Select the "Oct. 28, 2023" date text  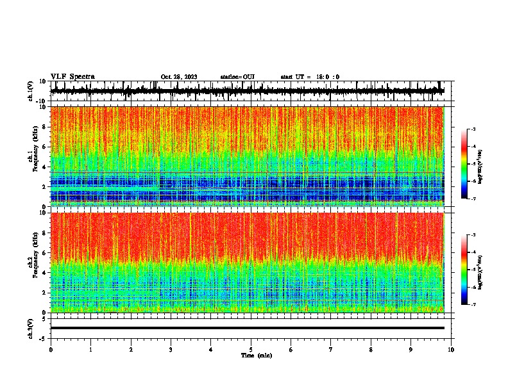tap(179, 77)
